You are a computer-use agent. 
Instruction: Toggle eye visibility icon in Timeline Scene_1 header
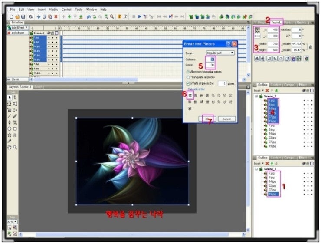[x=49, y=33]
